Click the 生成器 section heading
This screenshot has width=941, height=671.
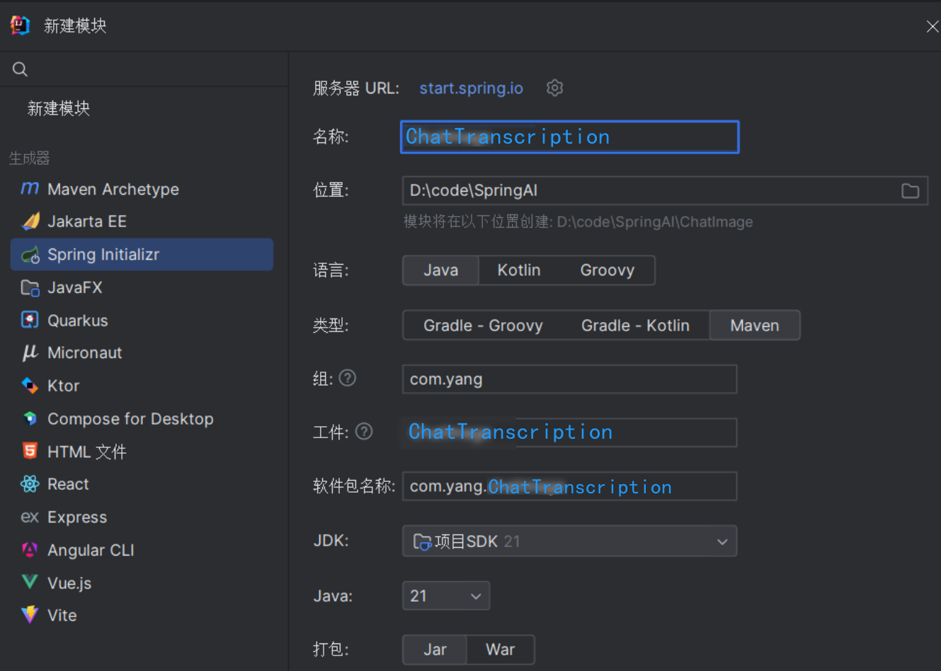pyautogui.click(x=29, y=158)
